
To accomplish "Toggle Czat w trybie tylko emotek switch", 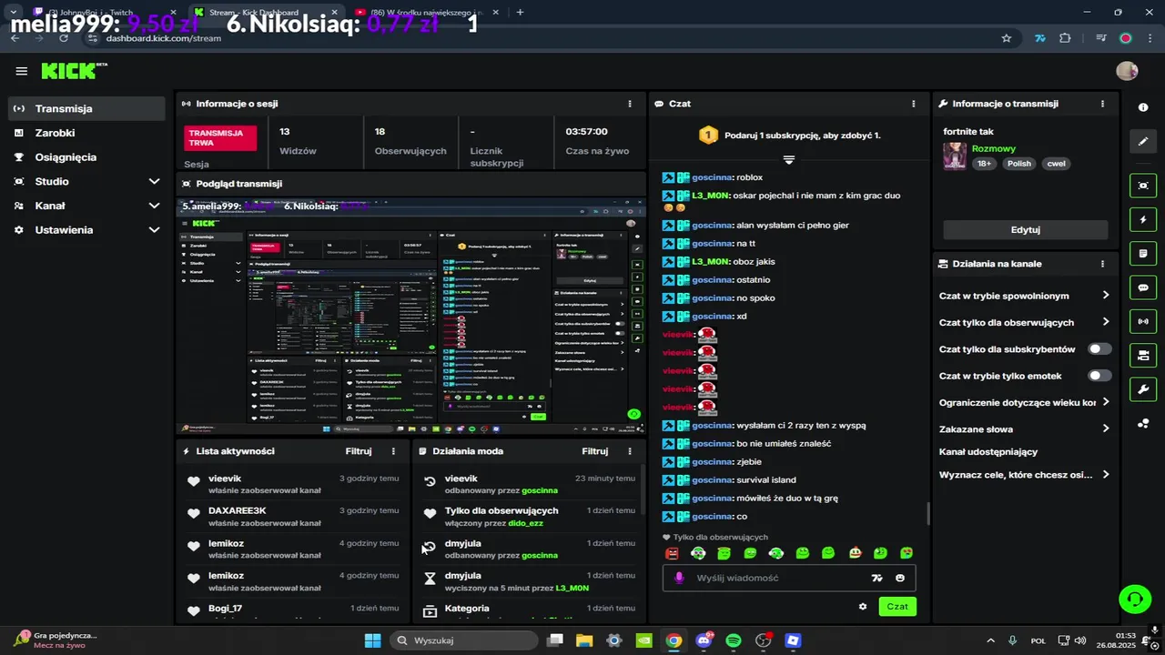I will (1099, 376).
